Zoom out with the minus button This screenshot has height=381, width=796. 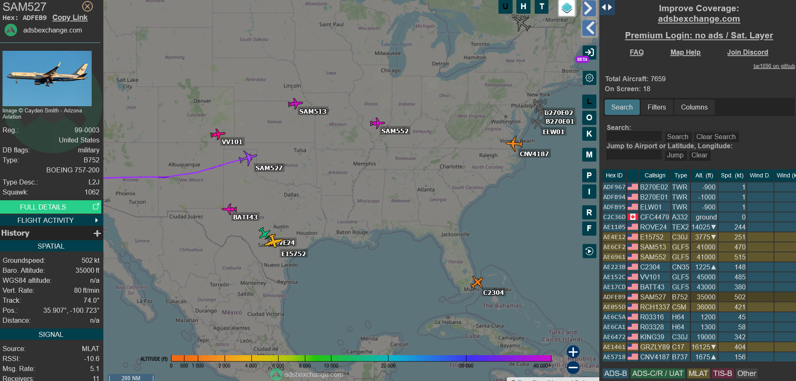(x=573, y=367)
